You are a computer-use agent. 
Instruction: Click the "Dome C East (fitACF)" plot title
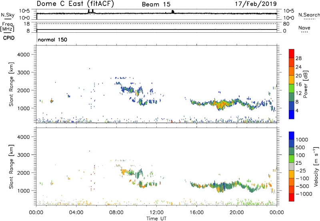pos(75,4)
